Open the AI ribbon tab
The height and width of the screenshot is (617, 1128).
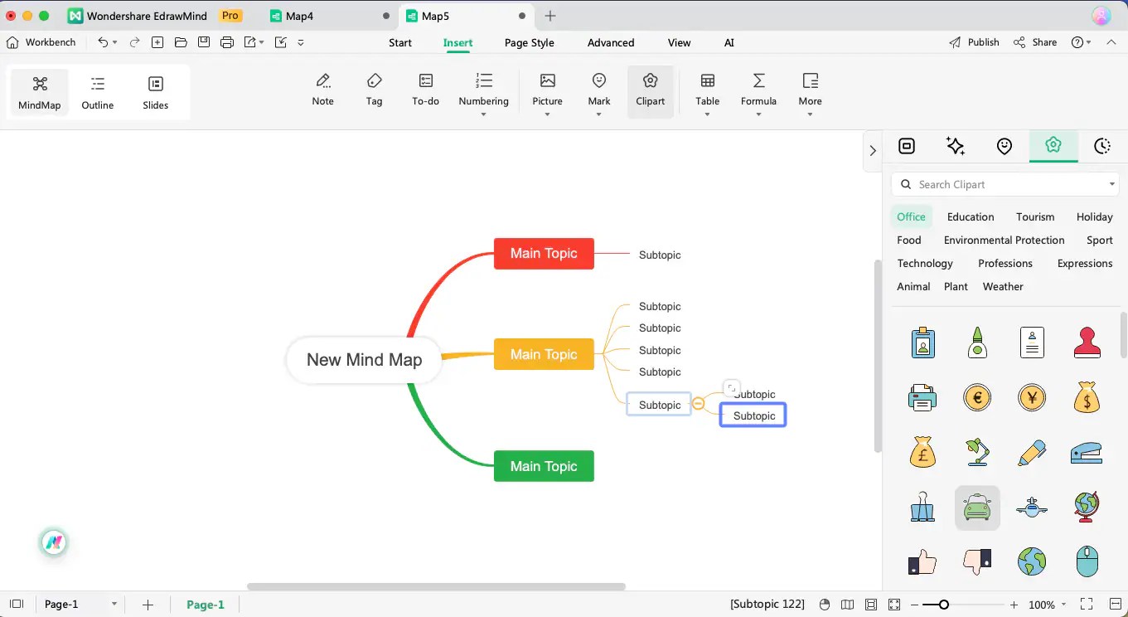tap(729, 42)
